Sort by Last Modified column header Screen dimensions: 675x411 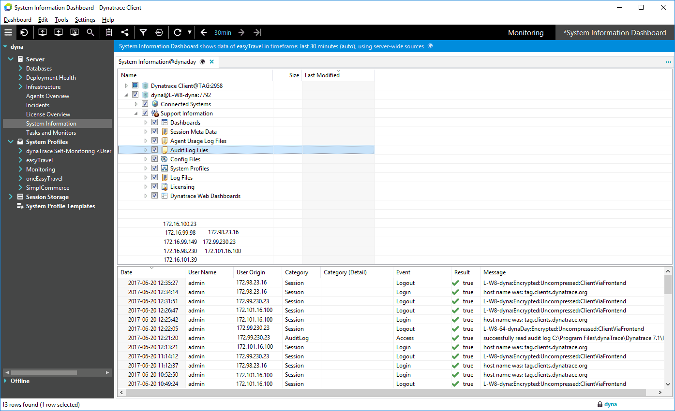click(x=338, y=75)
